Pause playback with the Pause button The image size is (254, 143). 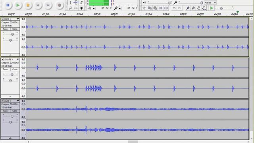8,5
